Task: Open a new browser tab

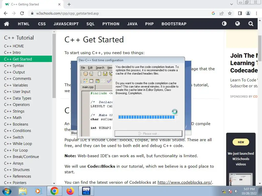Action: 69,4
